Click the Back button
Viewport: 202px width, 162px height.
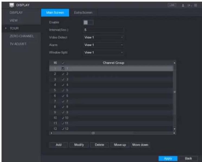point(188,158)
